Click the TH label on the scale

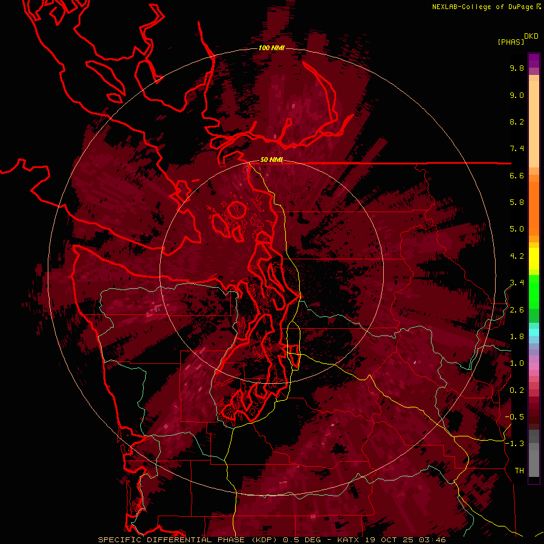click(519, 471)
